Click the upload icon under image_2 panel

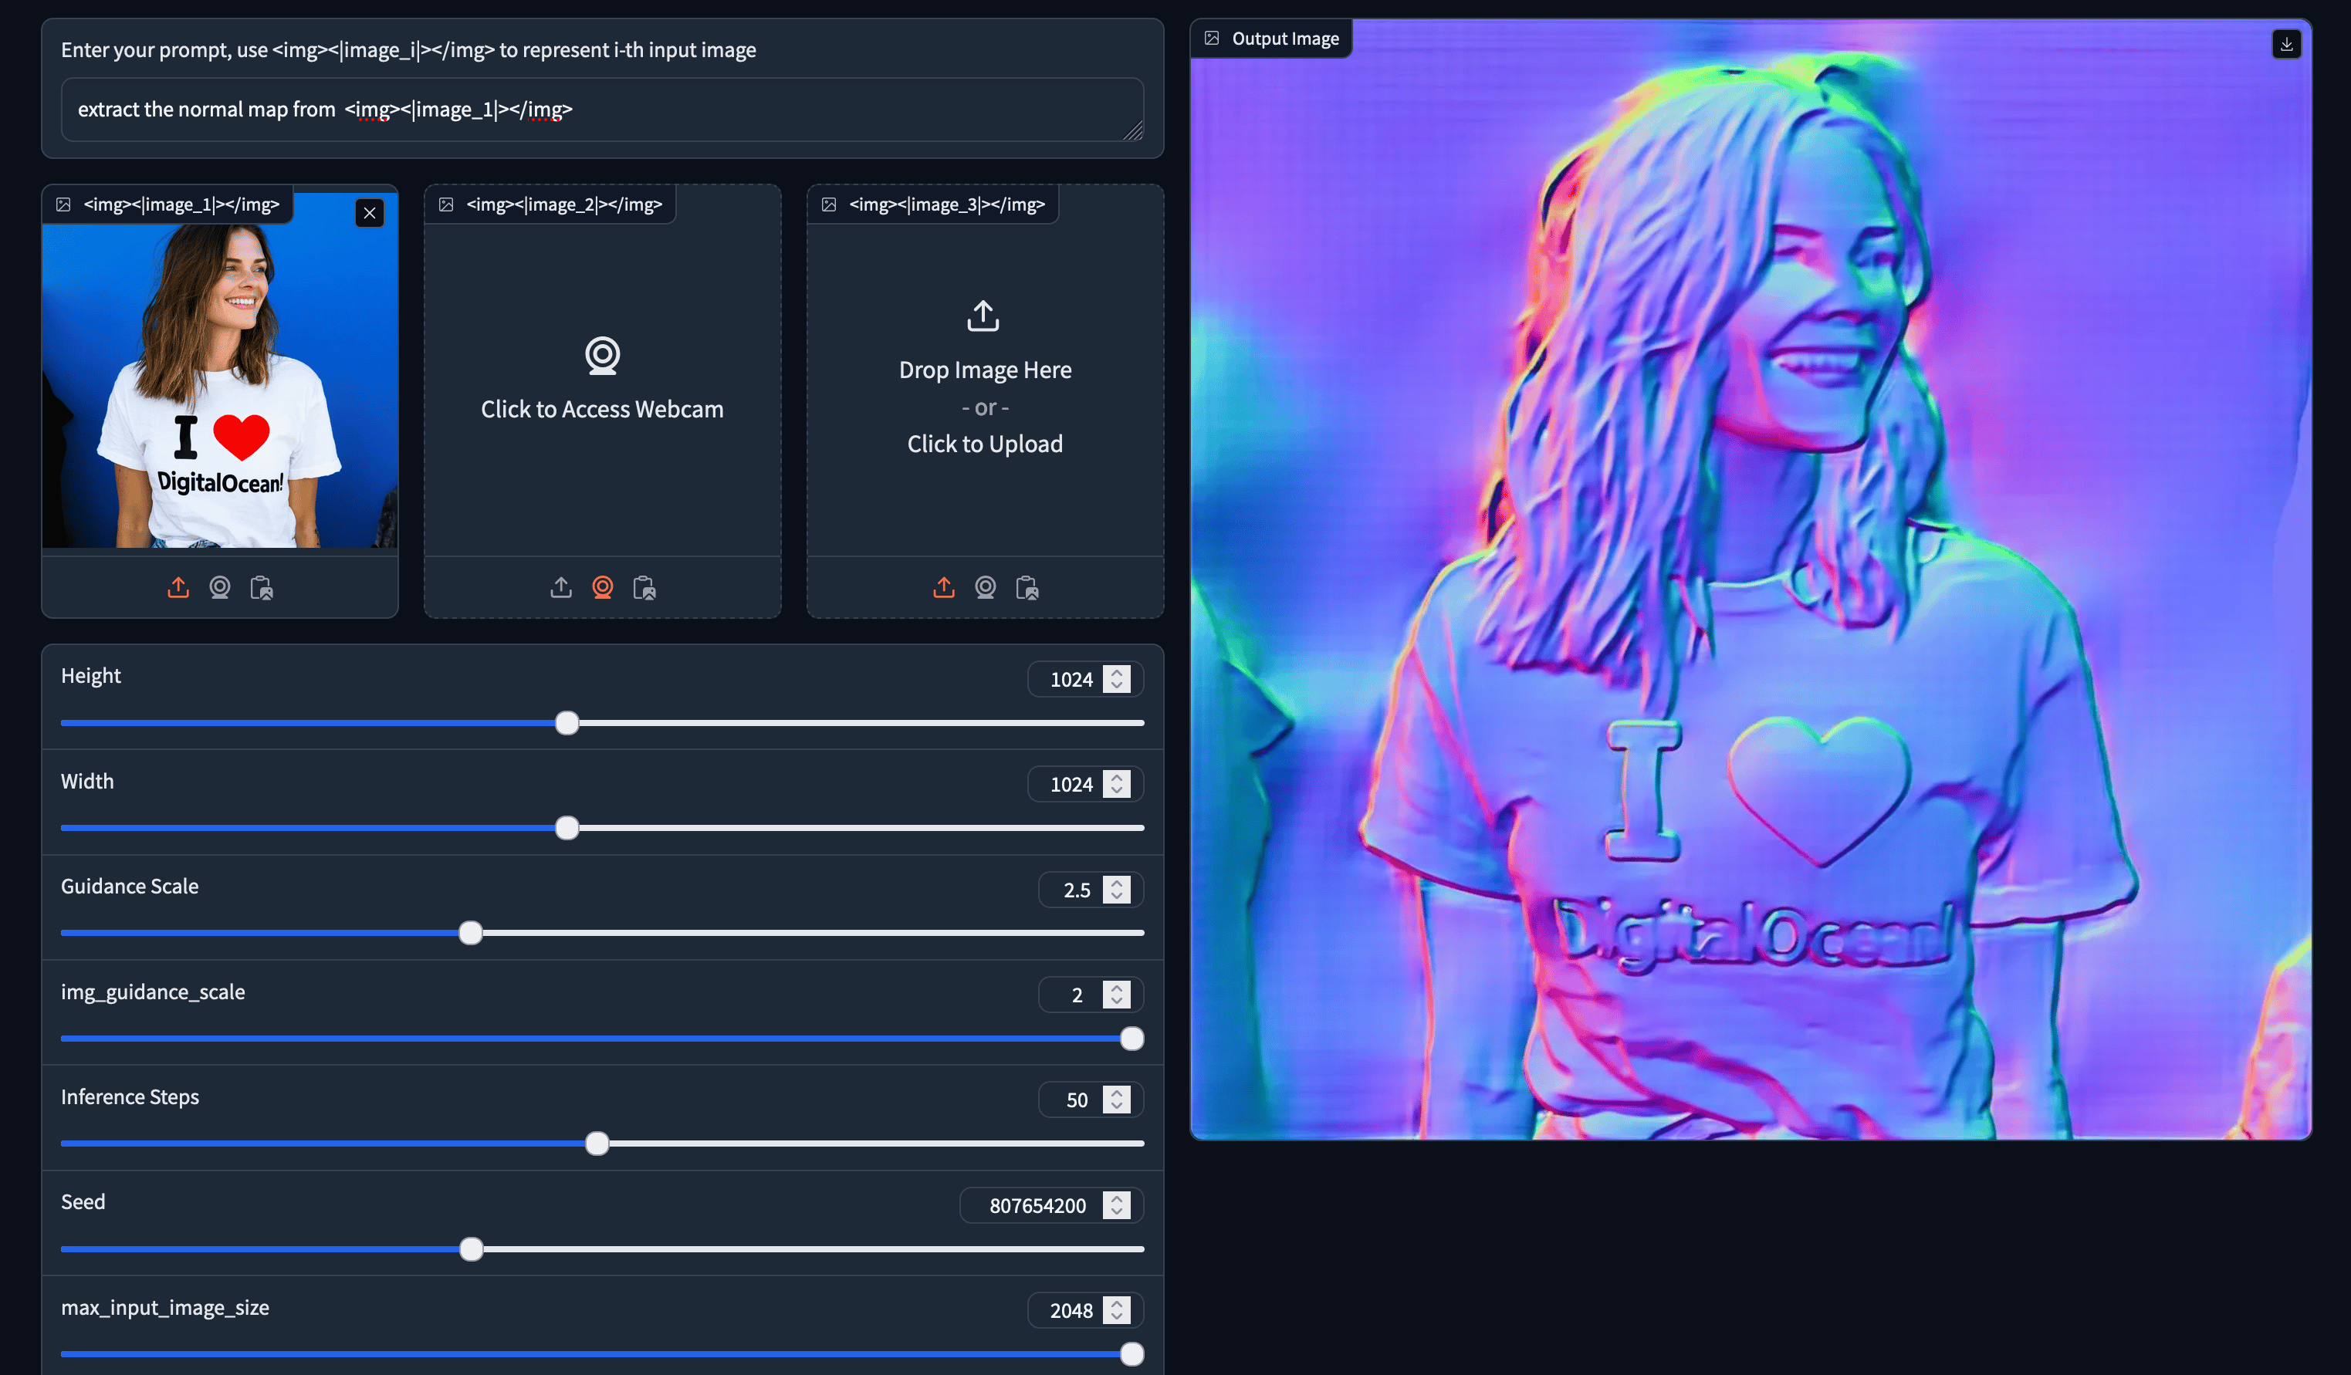(560, 588)
